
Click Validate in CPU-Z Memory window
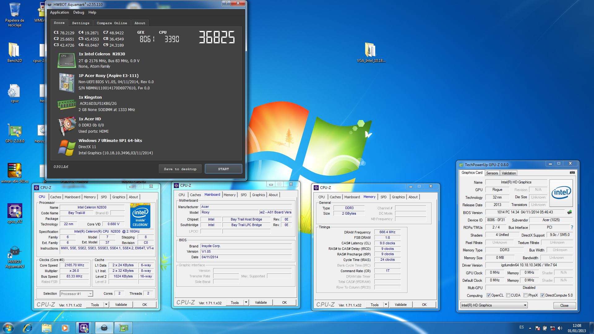(401, 305)
